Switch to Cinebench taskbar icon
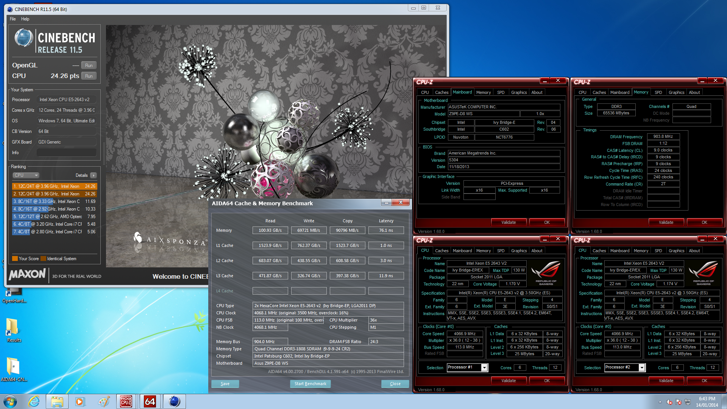The image size is (727, 409). (174, 401)
